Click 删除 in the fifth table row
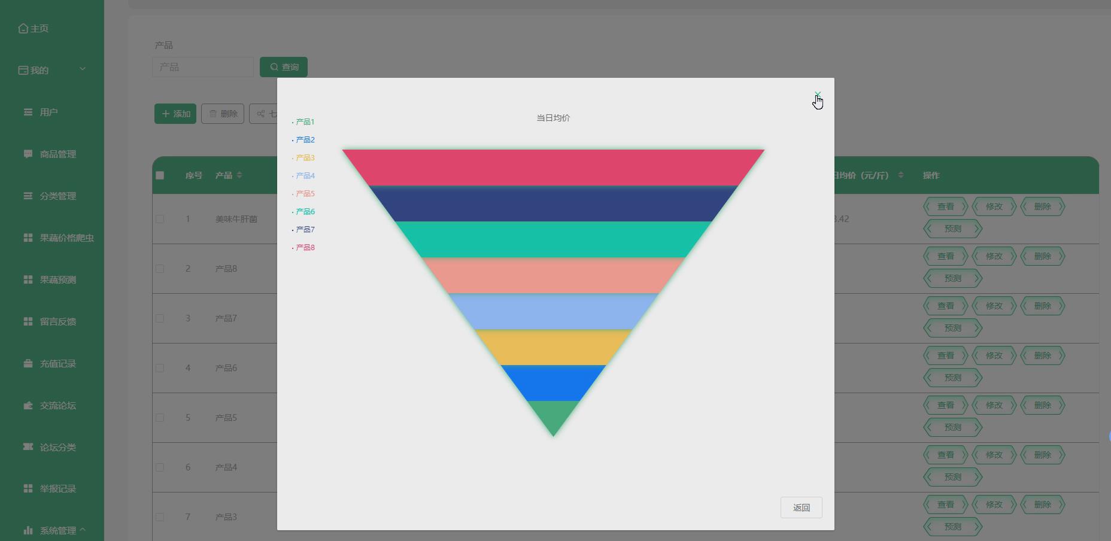The width and height of the screenshot is (1111, 541). point(1043,405)
